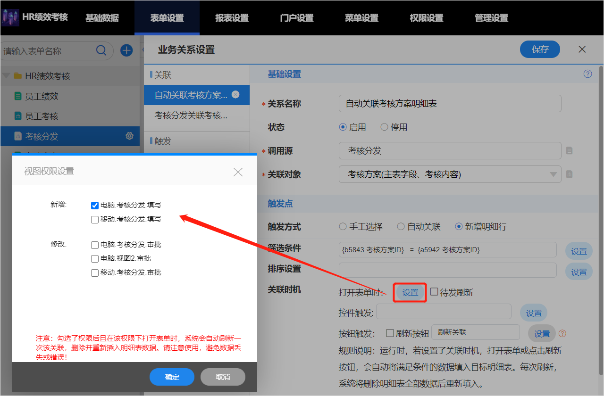Select the 考核分发 form in the tree
This screenshot has width=604, height=396.
(x=70, y=136)
